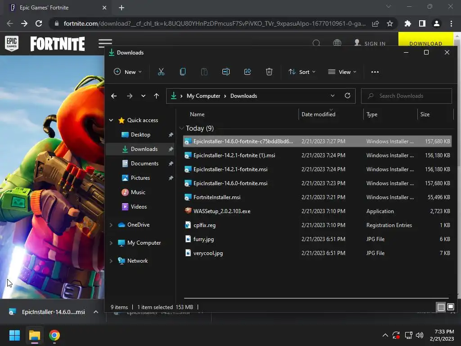
Task: Bookmark this page with the star icon
Action: (x=390, y=23)
